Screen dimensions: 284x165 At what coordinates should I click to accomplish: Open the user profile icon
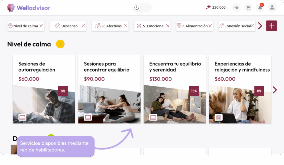tap(272, 7)
